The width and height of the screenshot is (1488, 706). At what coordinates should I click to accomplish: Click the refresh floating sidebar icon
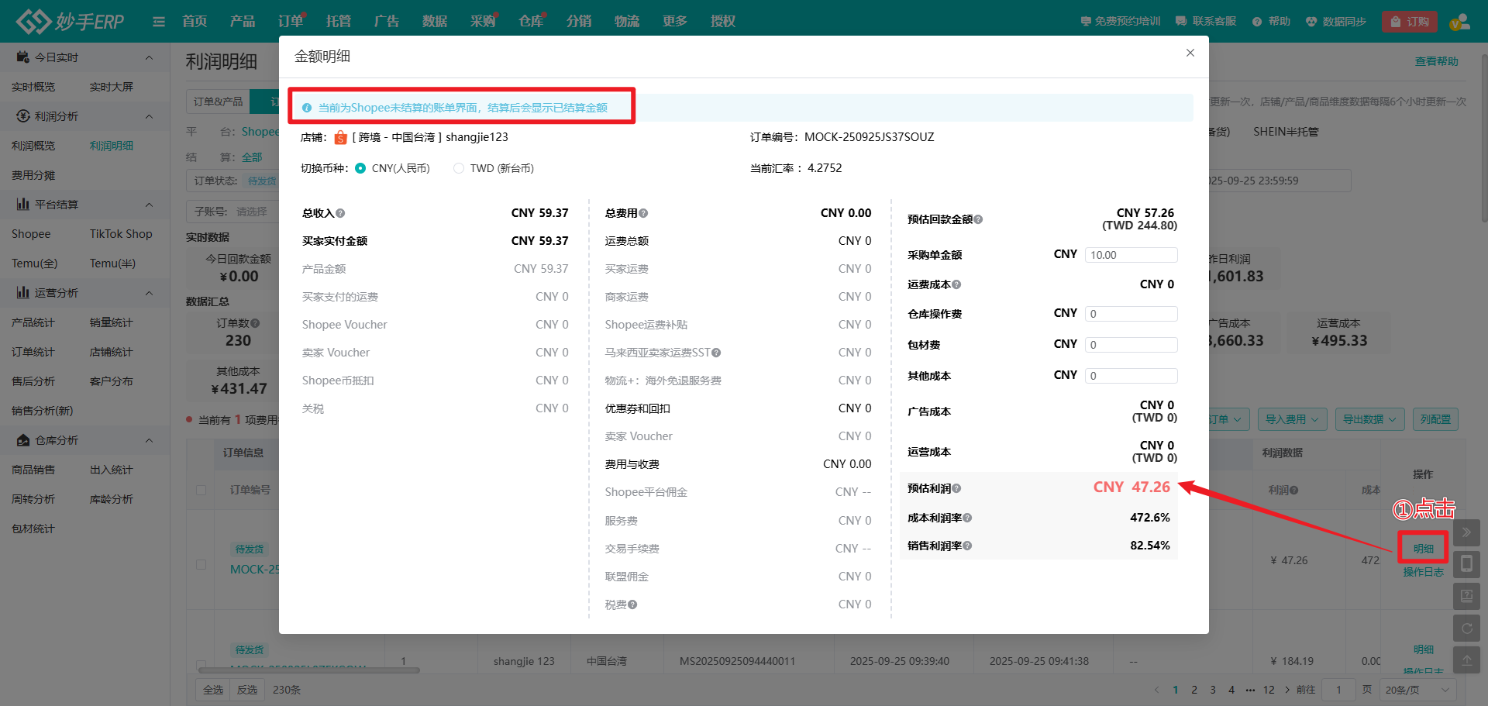tap(1466, 629)
